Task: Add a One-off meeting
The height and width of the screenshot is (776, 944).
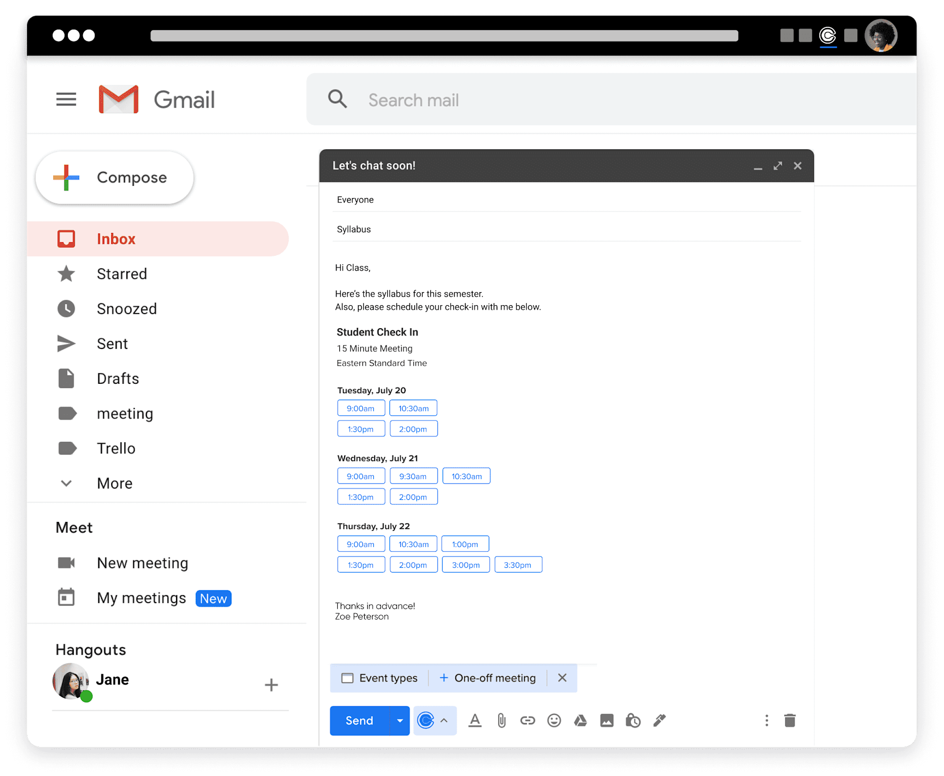Action: point(488,678)
